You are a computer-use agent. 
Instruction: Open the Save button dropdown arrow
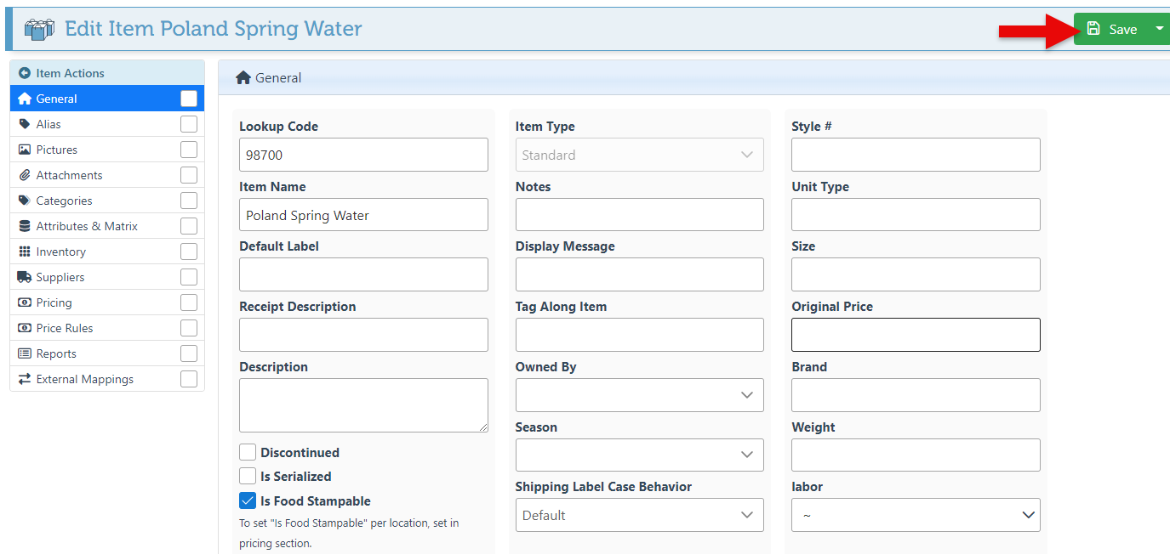pyautogui.click(x=1159, y=29)
